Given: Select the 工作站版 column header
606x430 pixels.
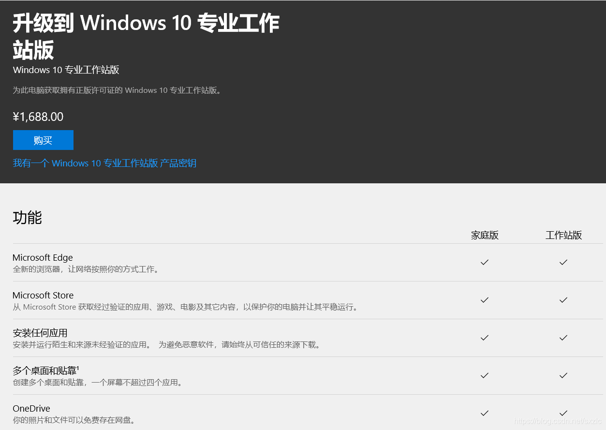Looking at the screenshot, I should coord(564,235).
